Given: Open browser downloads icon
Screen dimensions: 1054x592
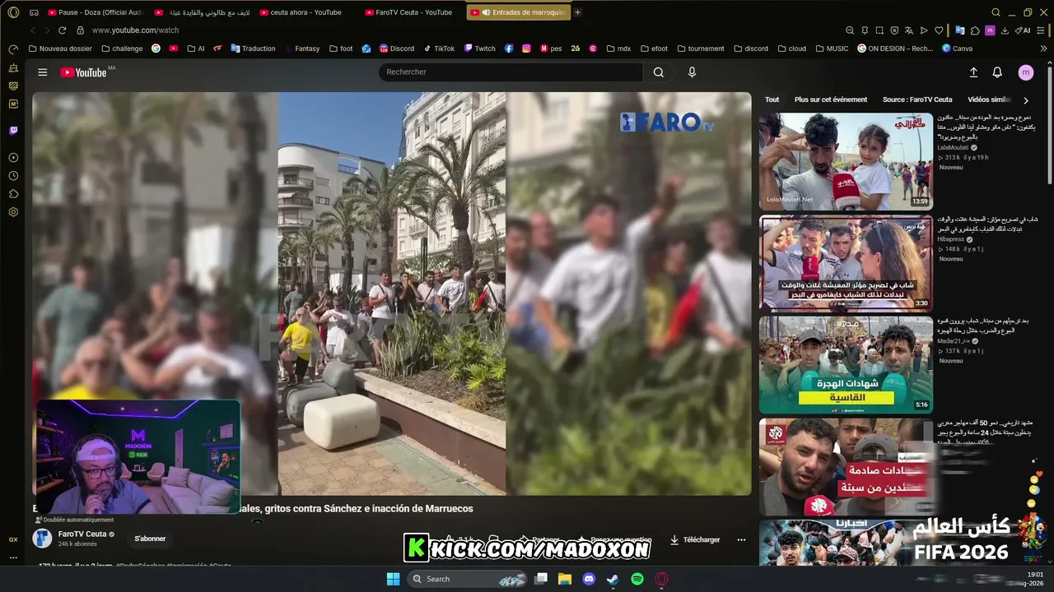Looking at the screenshot, I should [1005, 30].
